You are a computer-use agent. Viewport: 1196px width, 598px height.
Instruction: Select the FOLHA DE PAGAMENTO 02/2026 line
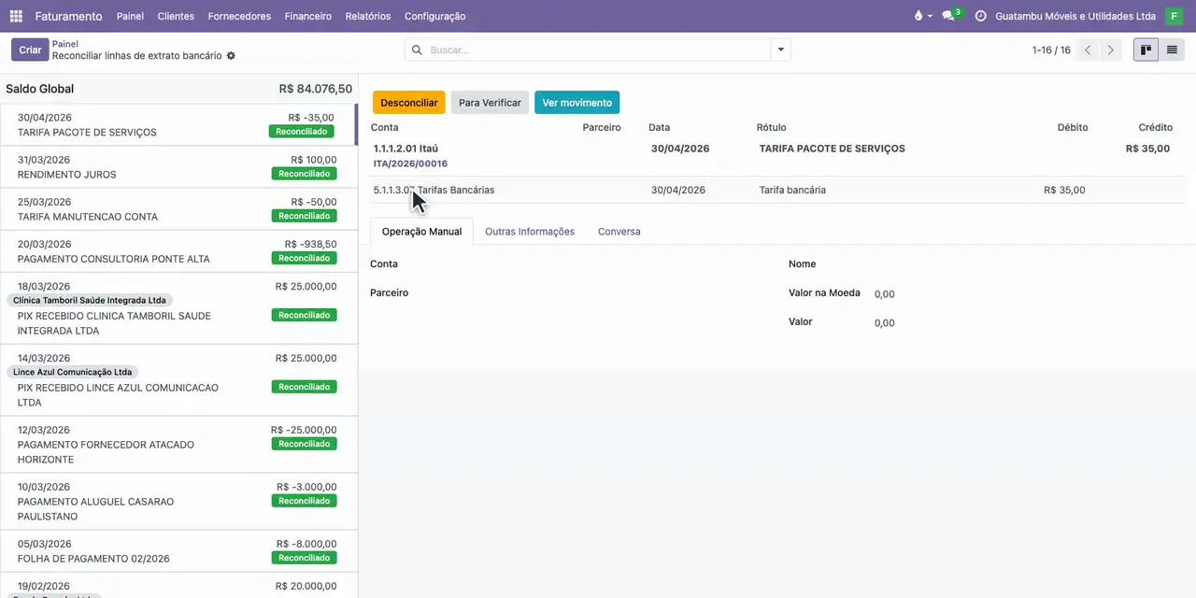[x=178, y=551]
